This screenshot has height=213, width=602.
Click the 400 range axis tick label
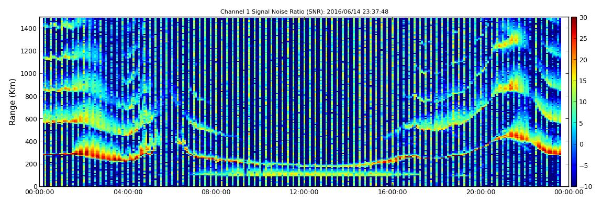pos(31,142)
